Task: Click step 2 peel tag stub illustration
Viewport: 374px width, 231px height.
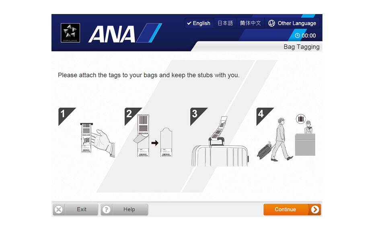Action: click(153, 136)
